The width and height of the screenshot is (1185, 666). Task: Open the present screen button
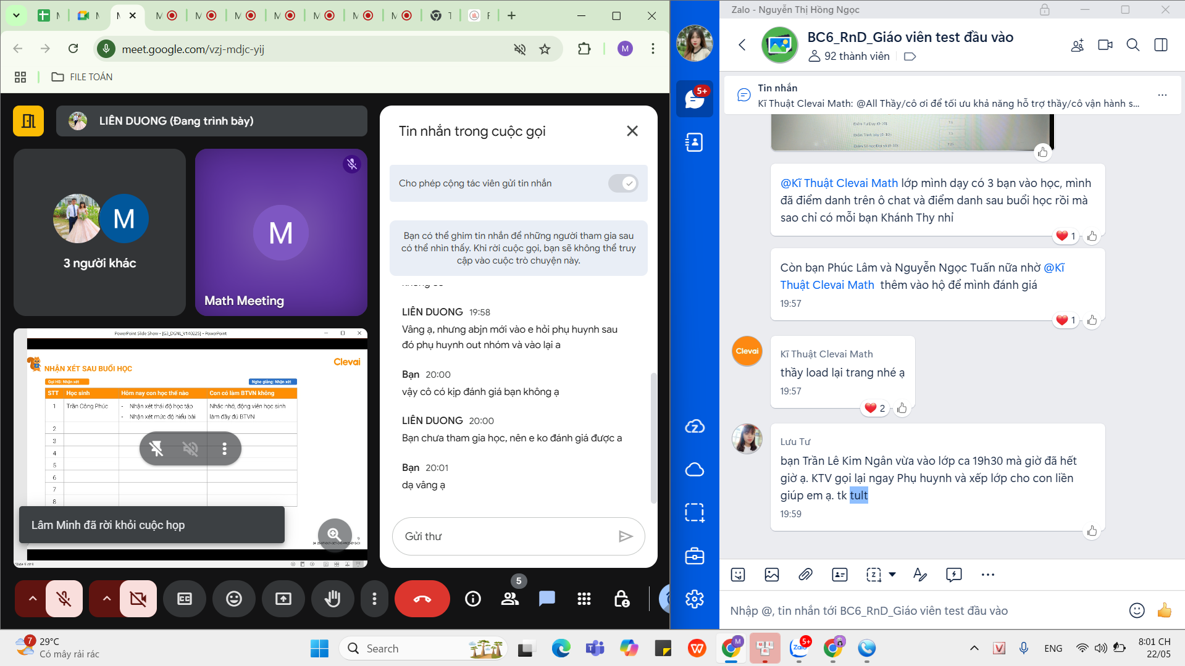pyautogui.click(x=283, y=599)
